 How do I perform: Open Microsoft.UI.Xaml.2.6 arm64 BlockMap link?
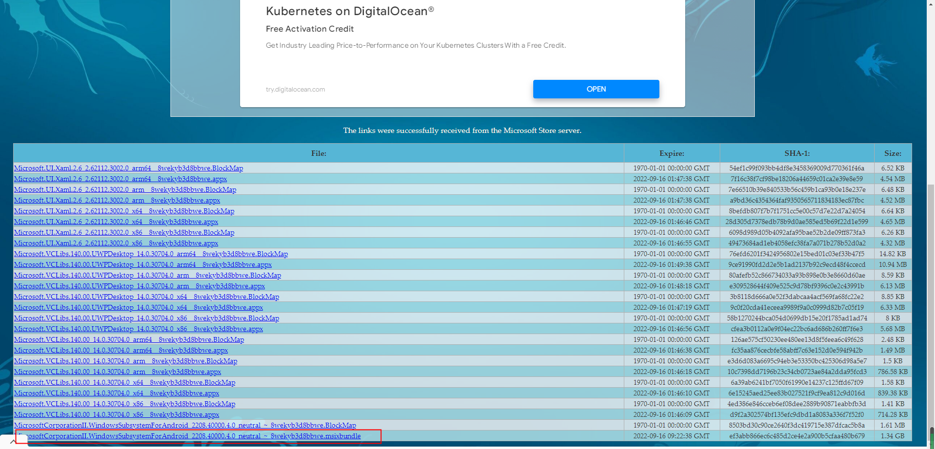pyautogui.click(x=129, y=168)
